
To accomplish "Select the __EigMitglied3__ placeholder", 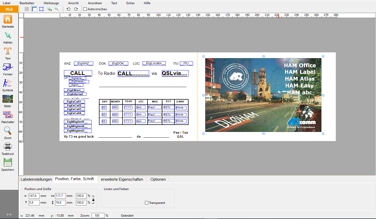I will click(78, 131).
